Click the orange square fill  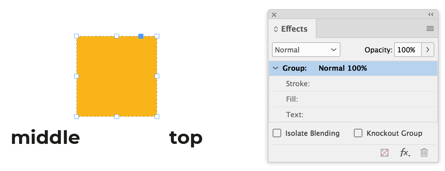click(x=117, y=76)
